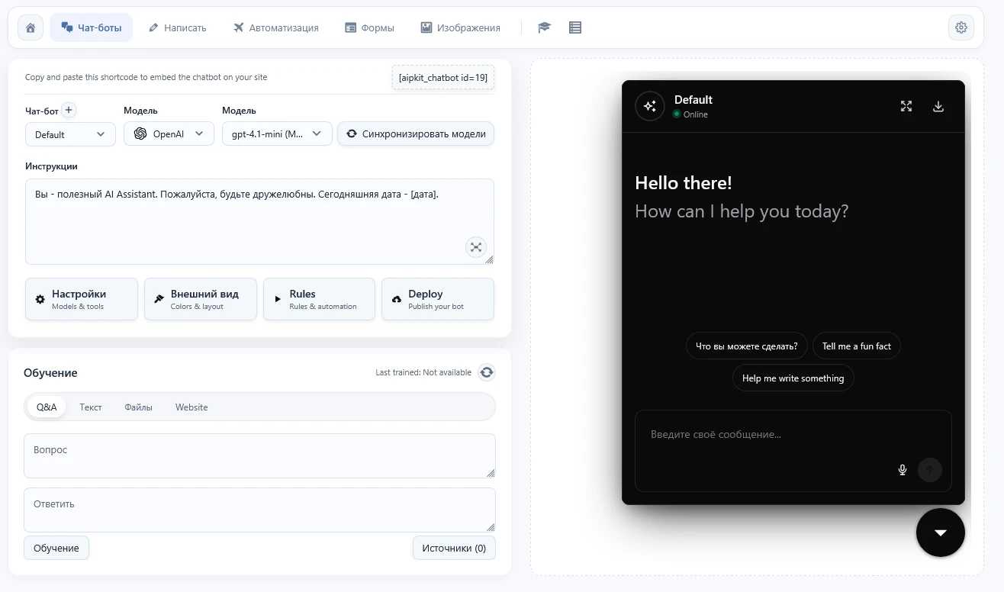Select the Website training tab

191,407
